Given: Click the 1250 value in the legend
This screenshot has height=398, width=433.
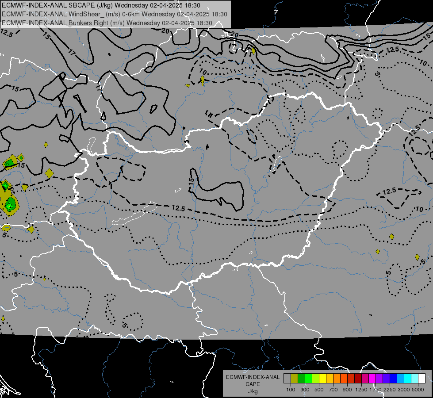Looking at the screenshot, I should click(361, 390).
